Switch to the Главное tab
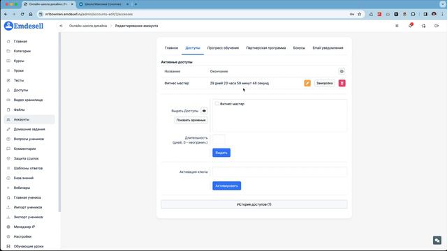 click(171, 48)
